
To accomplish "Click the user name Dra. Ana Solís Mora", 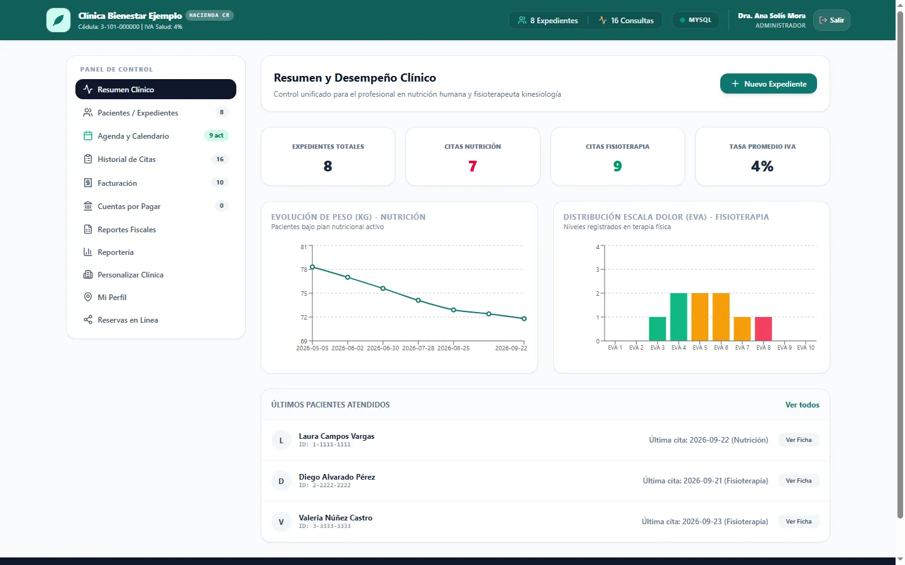I will point(771,16).
